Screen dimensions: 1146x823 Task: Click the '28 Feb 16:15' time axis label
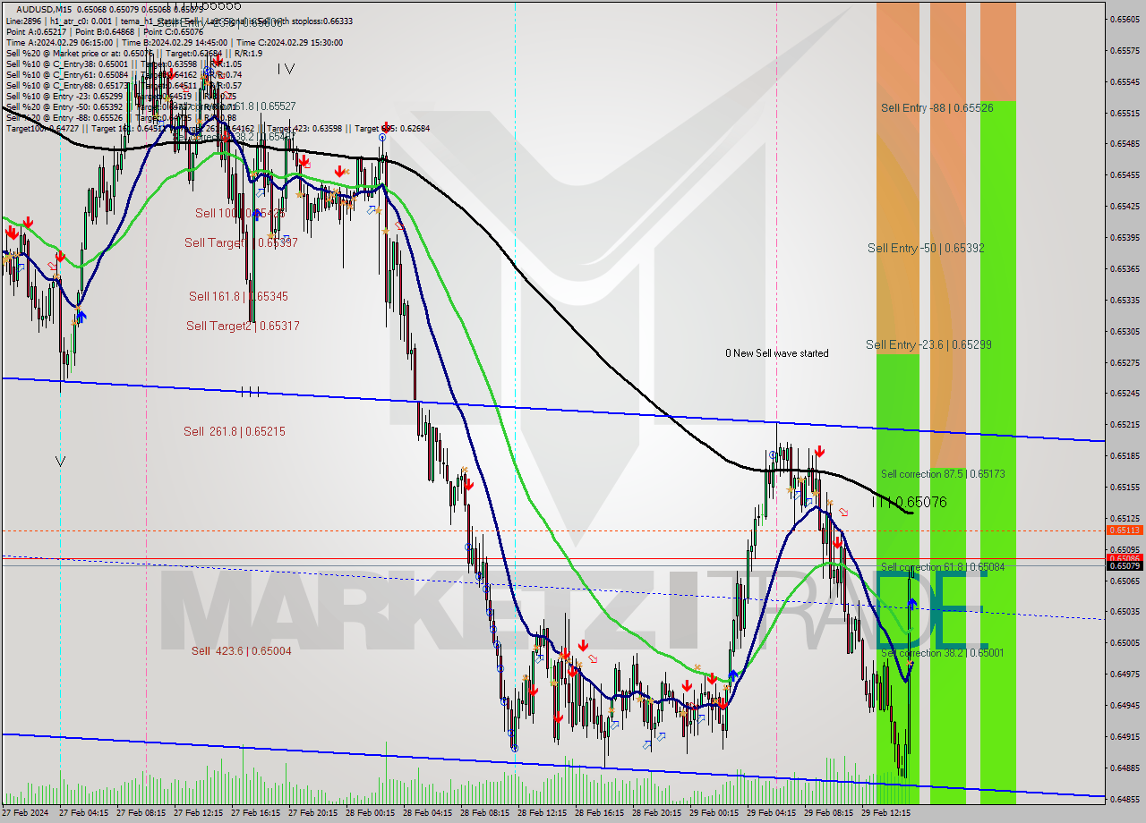(600, 814)
